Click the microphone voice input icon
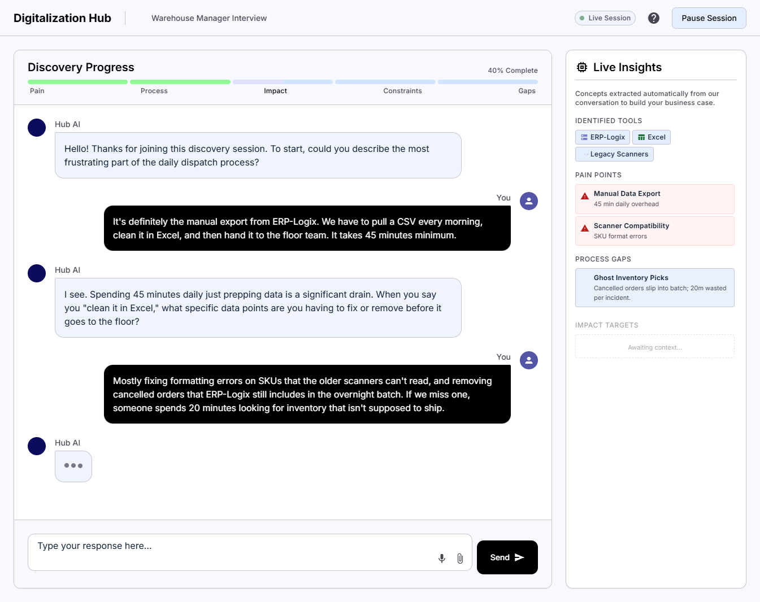The height and width of the screenshot is (602, 760). (x=442, y=559)
